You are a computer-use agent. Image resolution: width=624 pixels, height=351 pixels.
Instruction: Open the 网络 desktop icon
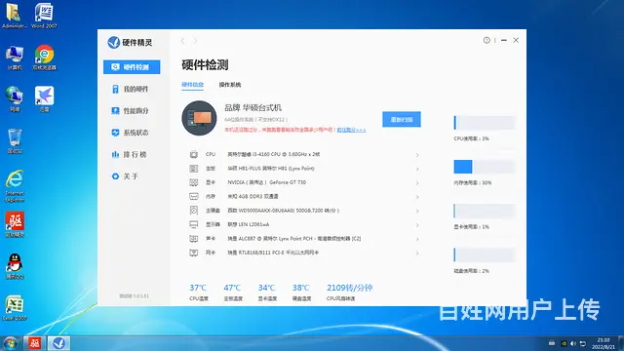tap(15, 99)
